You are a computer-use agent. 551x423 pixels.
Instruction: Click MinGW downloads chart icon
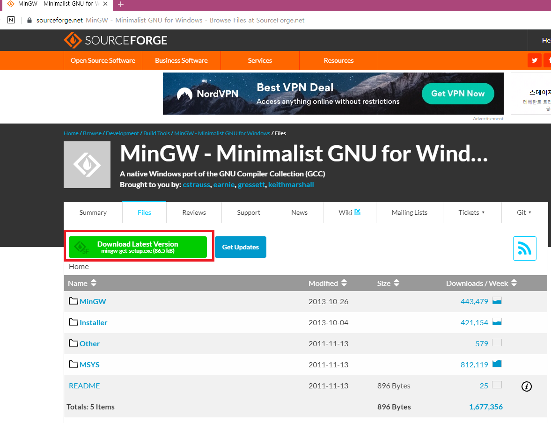(x=497, y=301)
